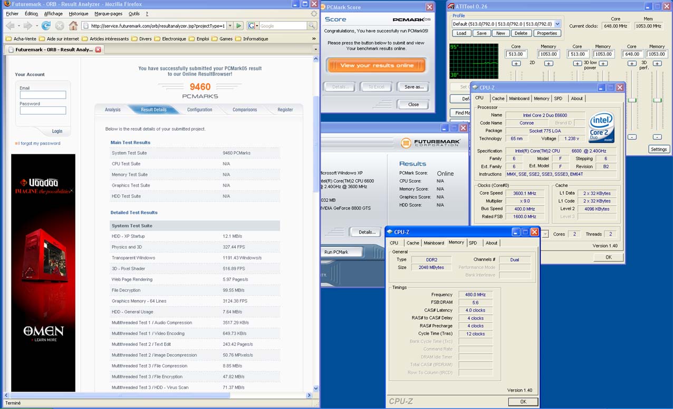
Task: Switch to the Configuration tab
Action: [199, 110]
